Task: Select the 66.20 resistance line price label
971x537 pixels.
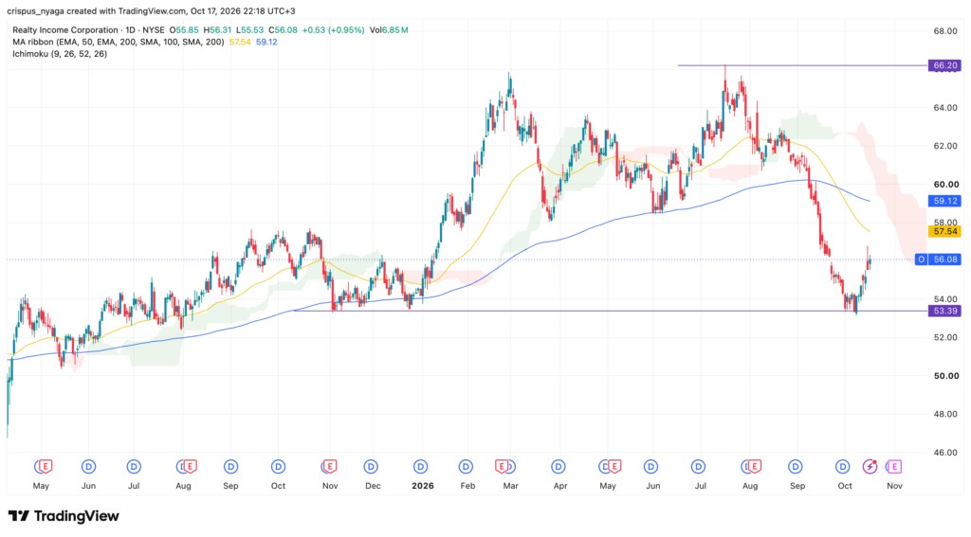Action: pyautogui.click(x=944, y=65)
